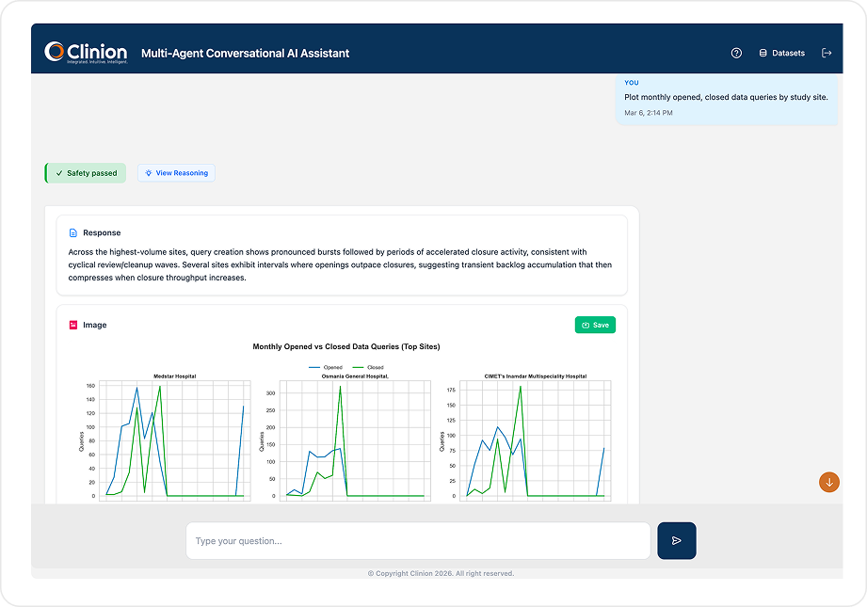Toggle the Closed series in chart legend
The width and height of the screenshot is (867, 607).
pyautogui.click(x=367, y=368)
